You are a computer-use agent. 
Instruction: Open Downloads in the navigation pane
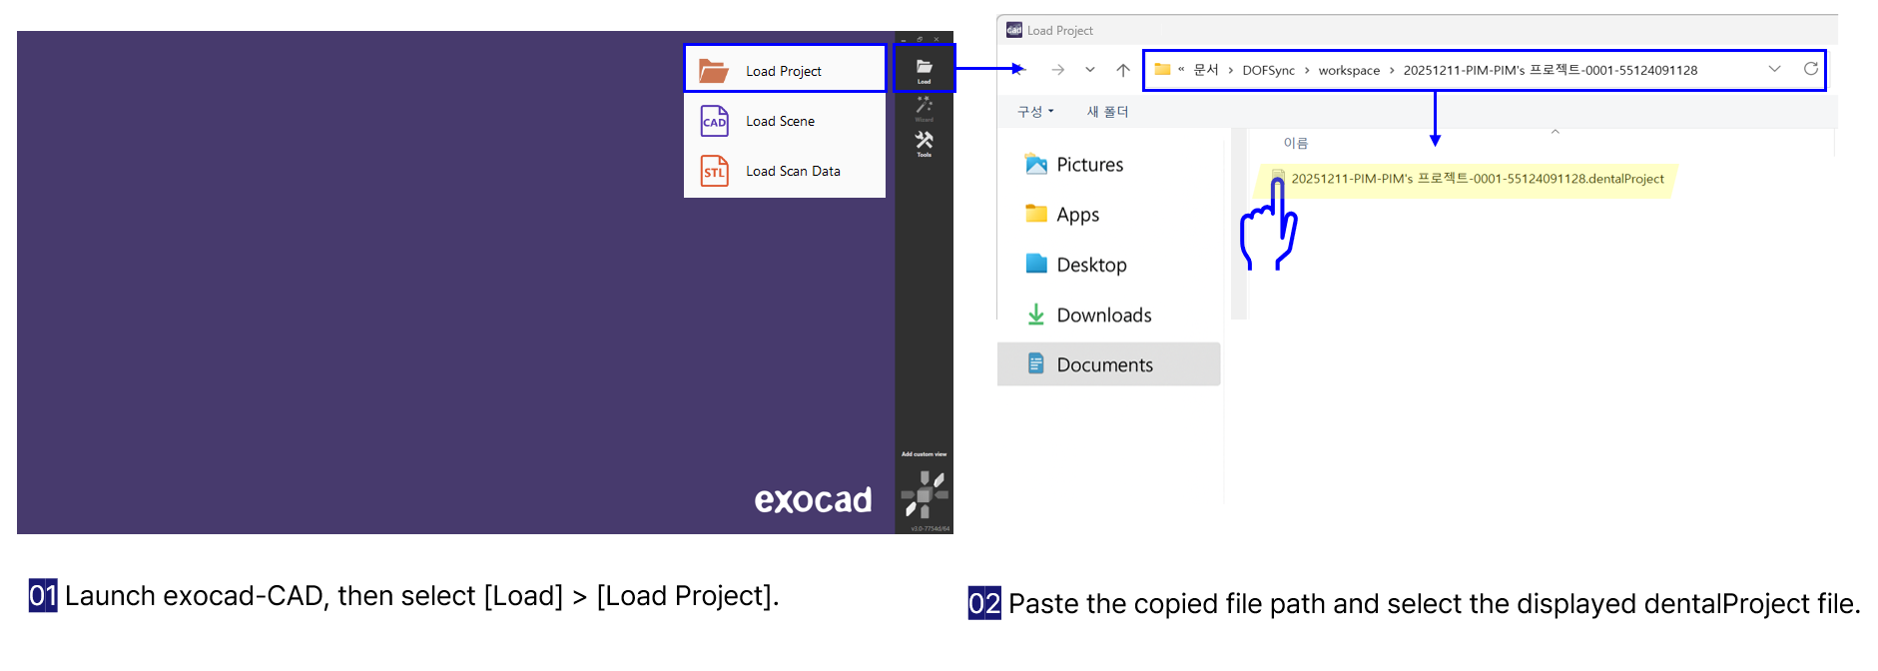[1103, 316]
